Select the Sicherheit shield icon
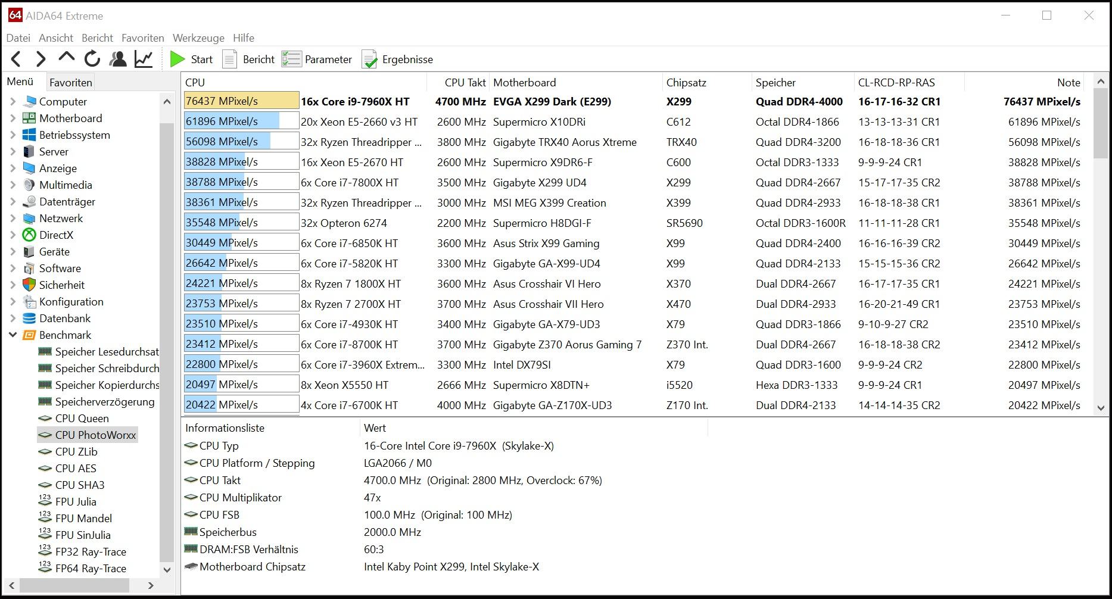The height and width of the screenshot is (599, 1112). pos(29,285)
